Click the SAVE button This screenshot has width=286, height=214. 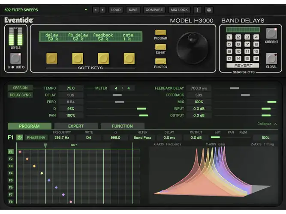pos(133,10)
